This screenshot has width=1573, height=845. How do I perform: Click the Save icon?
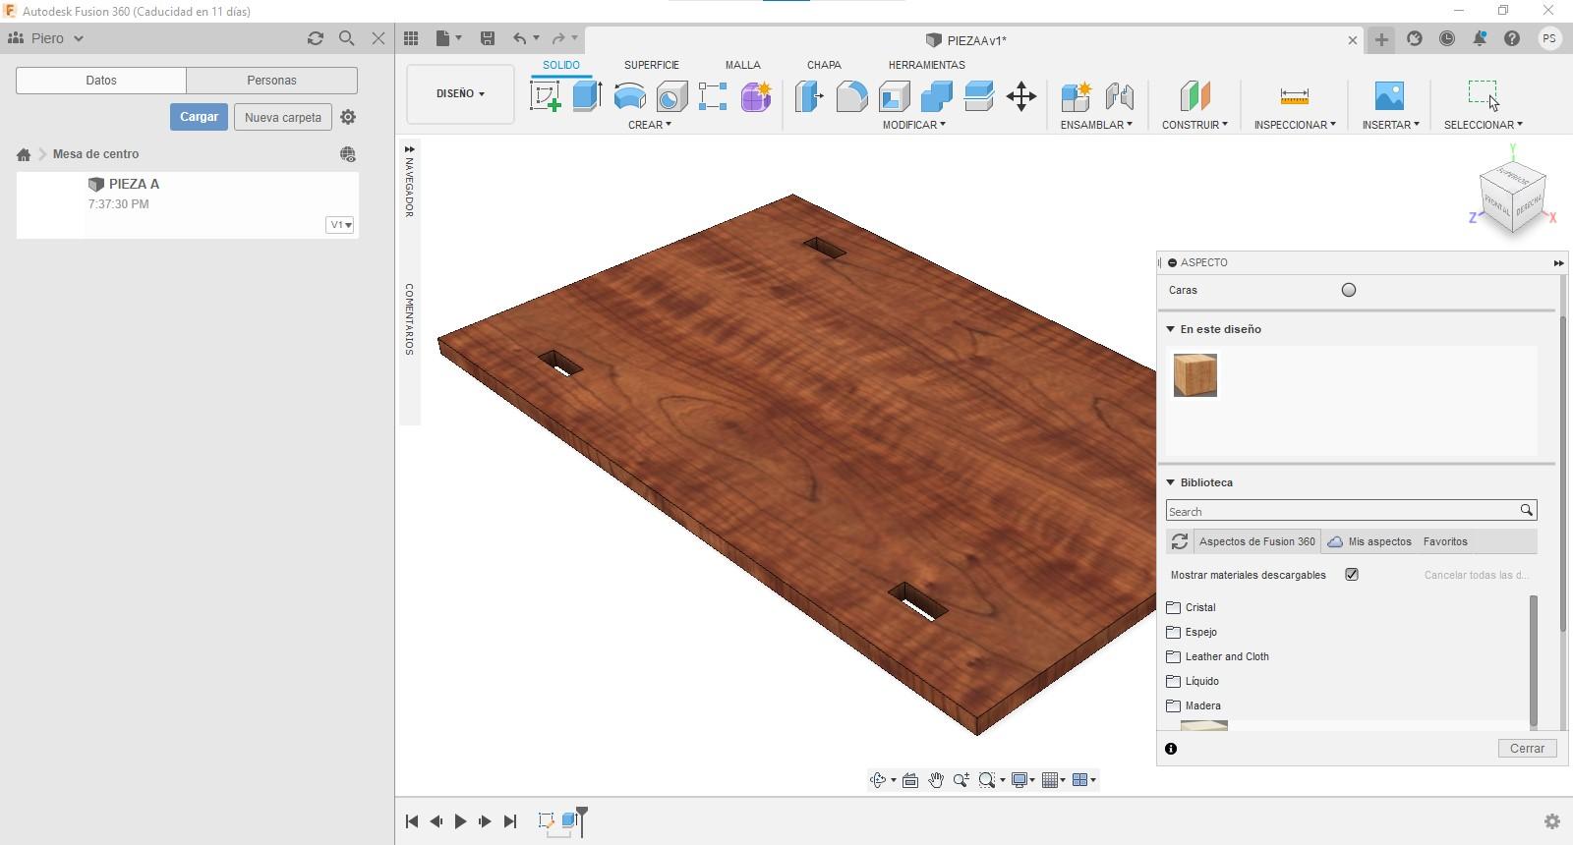tap(488, 38)
